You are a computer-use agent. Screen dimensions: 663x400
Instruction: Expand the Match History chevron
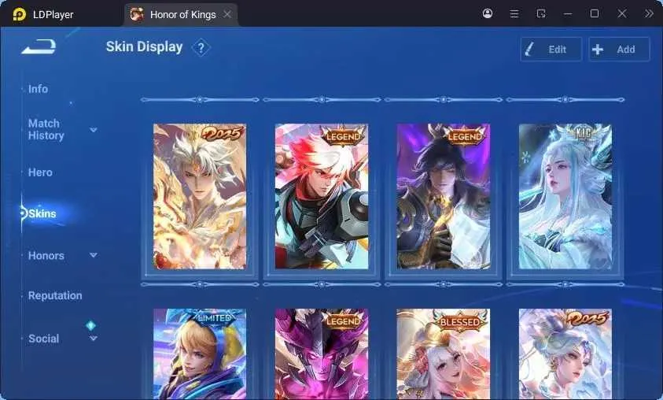[94, 130]
